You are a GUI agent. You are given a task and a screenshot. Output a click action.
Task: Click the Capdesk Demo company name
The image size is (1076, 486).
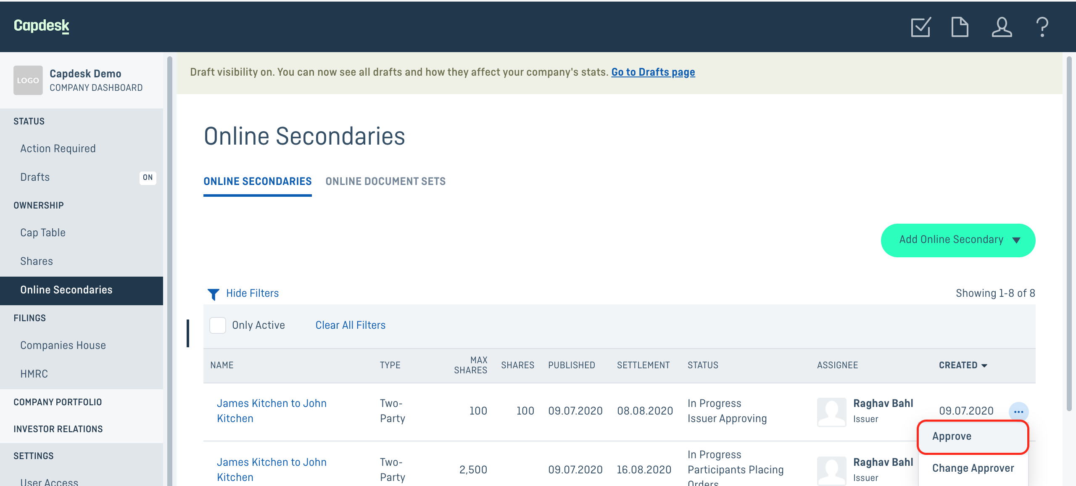point(85,74)
